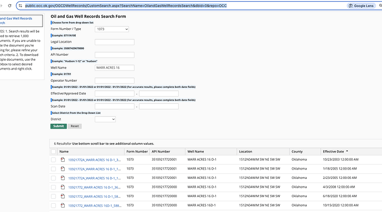This screenshot has width=382, height=212.
Task: Open the Form Number / Type dropdown
Action: [112, 29]
